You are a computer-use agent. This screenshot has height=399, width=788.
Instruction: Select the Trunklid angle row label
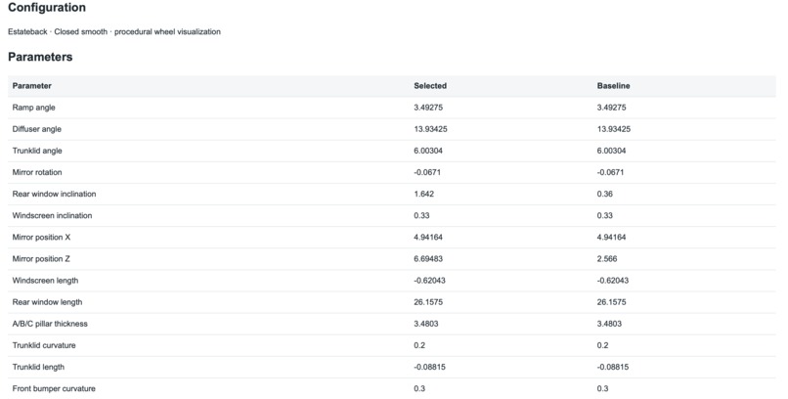tap(37, 151)
